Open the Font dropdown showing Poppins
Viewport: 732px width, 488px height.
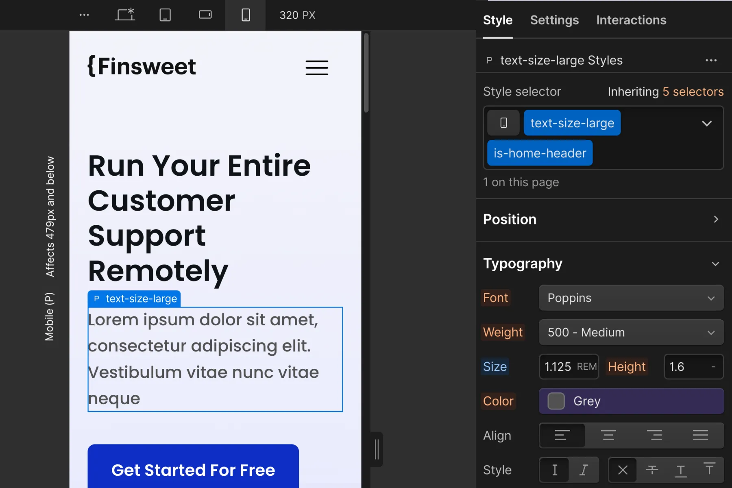631,298
